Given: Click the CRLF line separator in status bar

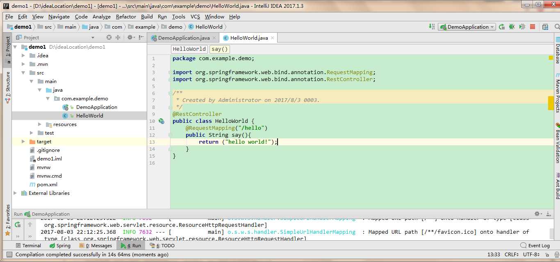Looking at the screenshot, I should [512, 254].
